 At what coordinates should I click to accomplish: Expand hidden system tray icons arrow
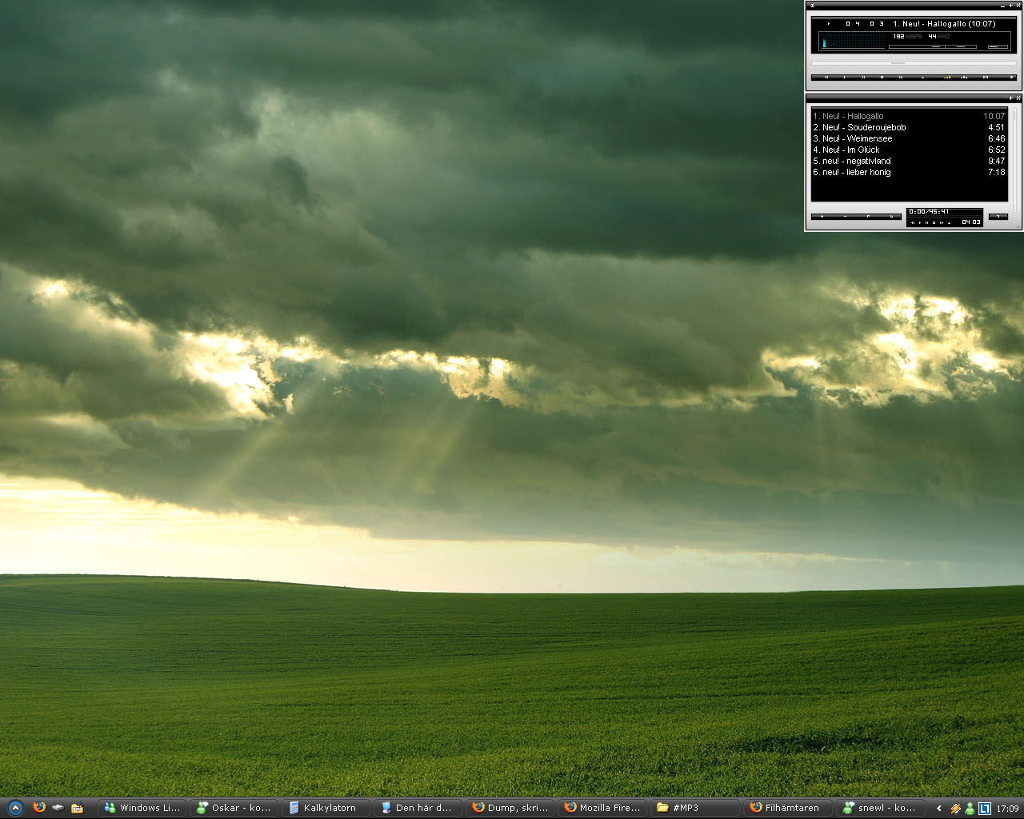pos(938,809)
